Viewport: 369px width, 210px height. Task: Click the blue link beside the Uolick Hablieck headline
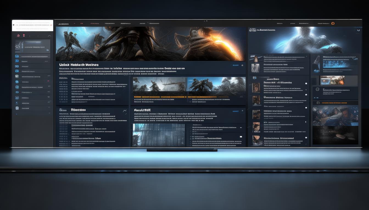tap(236, 65)
